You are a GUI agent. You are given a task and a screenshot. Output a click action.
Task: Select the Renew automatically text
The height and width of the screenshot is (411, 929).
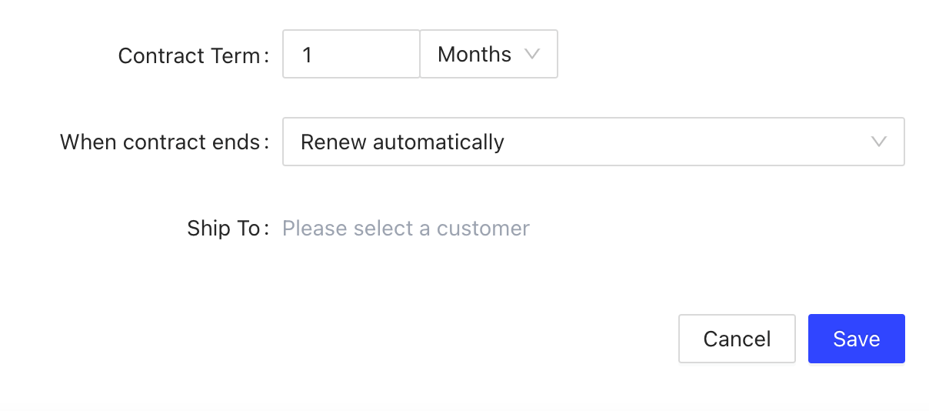[402, 142]
